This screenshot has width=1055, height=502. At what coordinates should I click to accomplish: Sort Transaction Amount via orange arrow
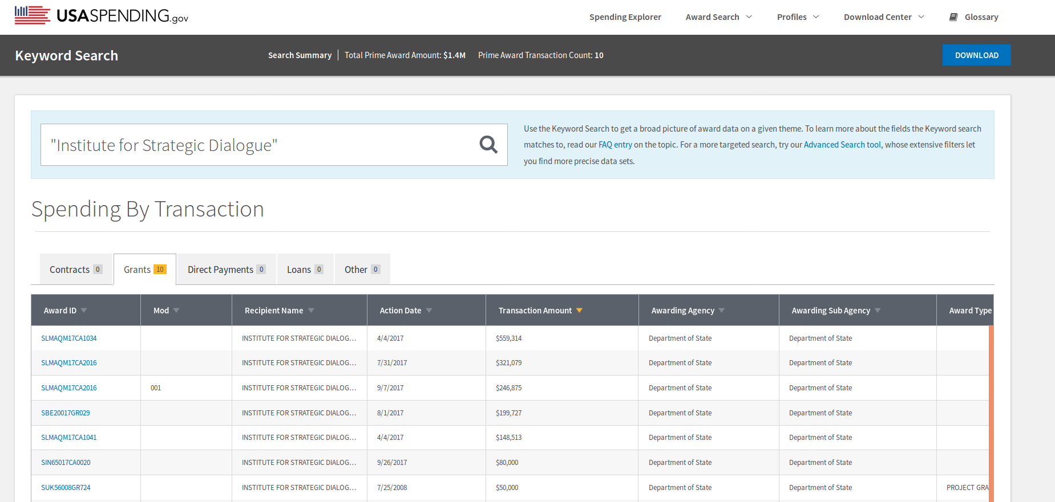pos(579,311)
